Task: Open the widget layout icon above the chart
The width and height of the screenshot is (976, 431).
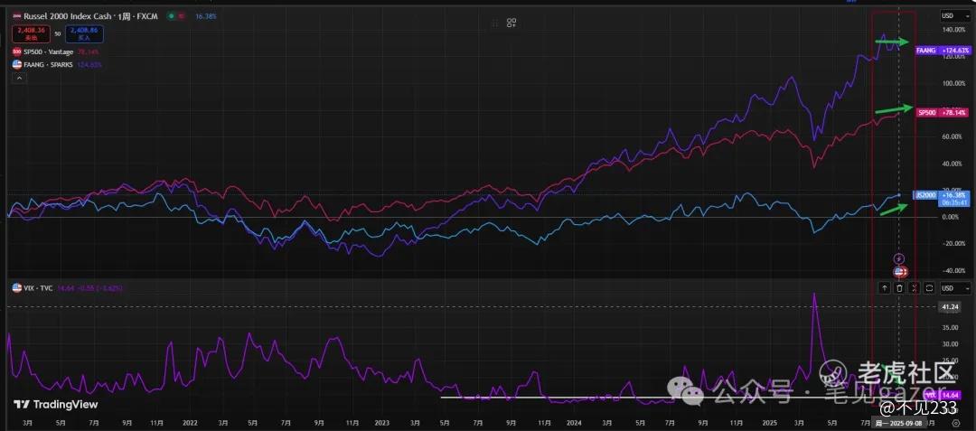Action: tap(511, 23)
